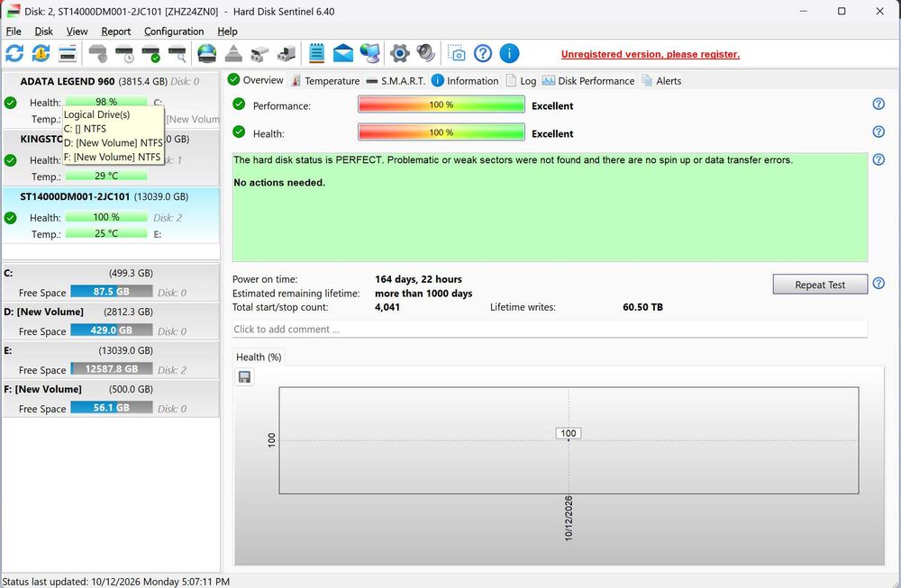The height and width of the screenshot is (588, 901).
Task: Open the File menu
Action: [x=14, y=32]
